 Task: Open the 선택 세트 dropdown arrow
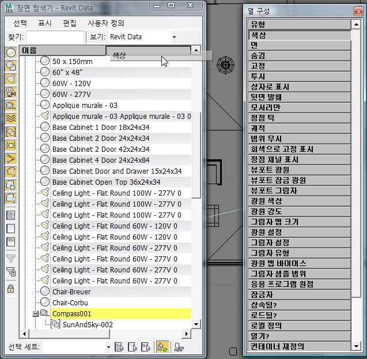[x=108, y=347]
